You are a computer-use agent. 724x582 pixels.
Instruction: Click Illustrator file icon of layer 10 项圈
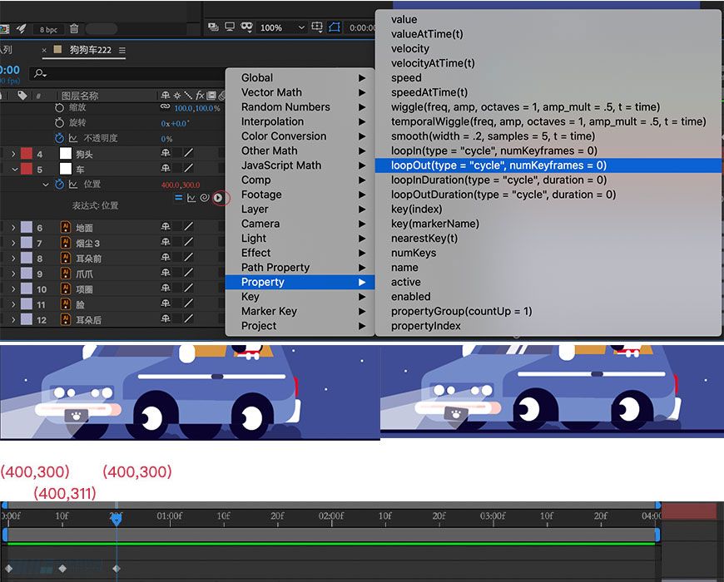[66, 289]
